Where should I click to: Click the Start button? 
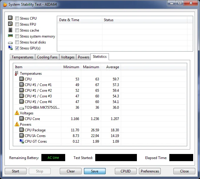(x=15, y=171)
